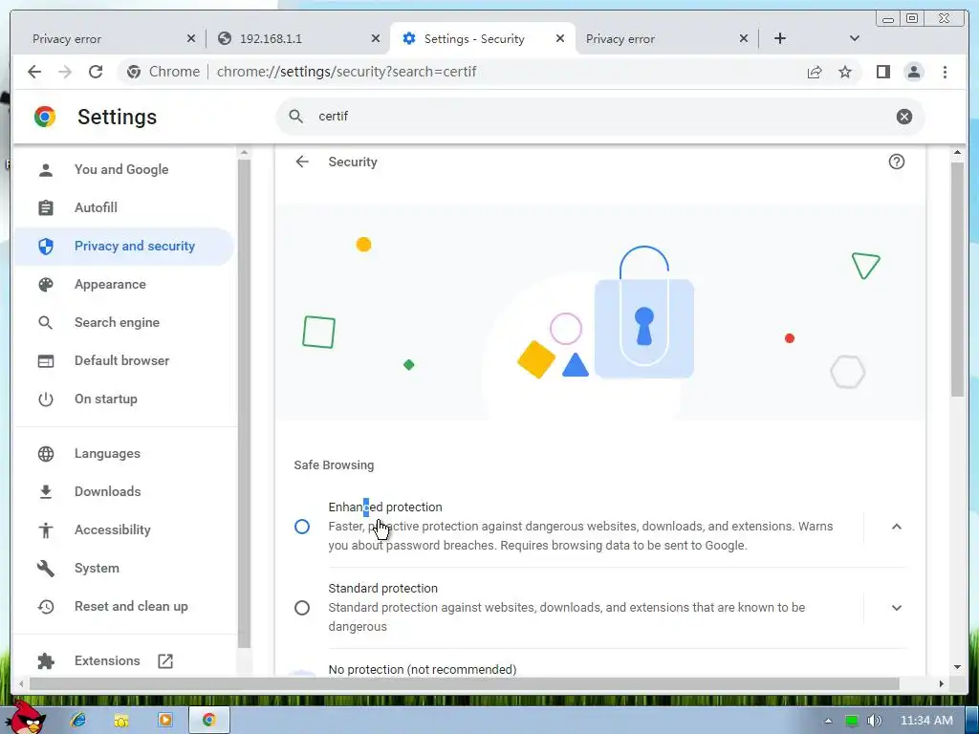Click the Downloads arrow icon
This screenshot has height=734, width=979.
[x=46, y=492]
